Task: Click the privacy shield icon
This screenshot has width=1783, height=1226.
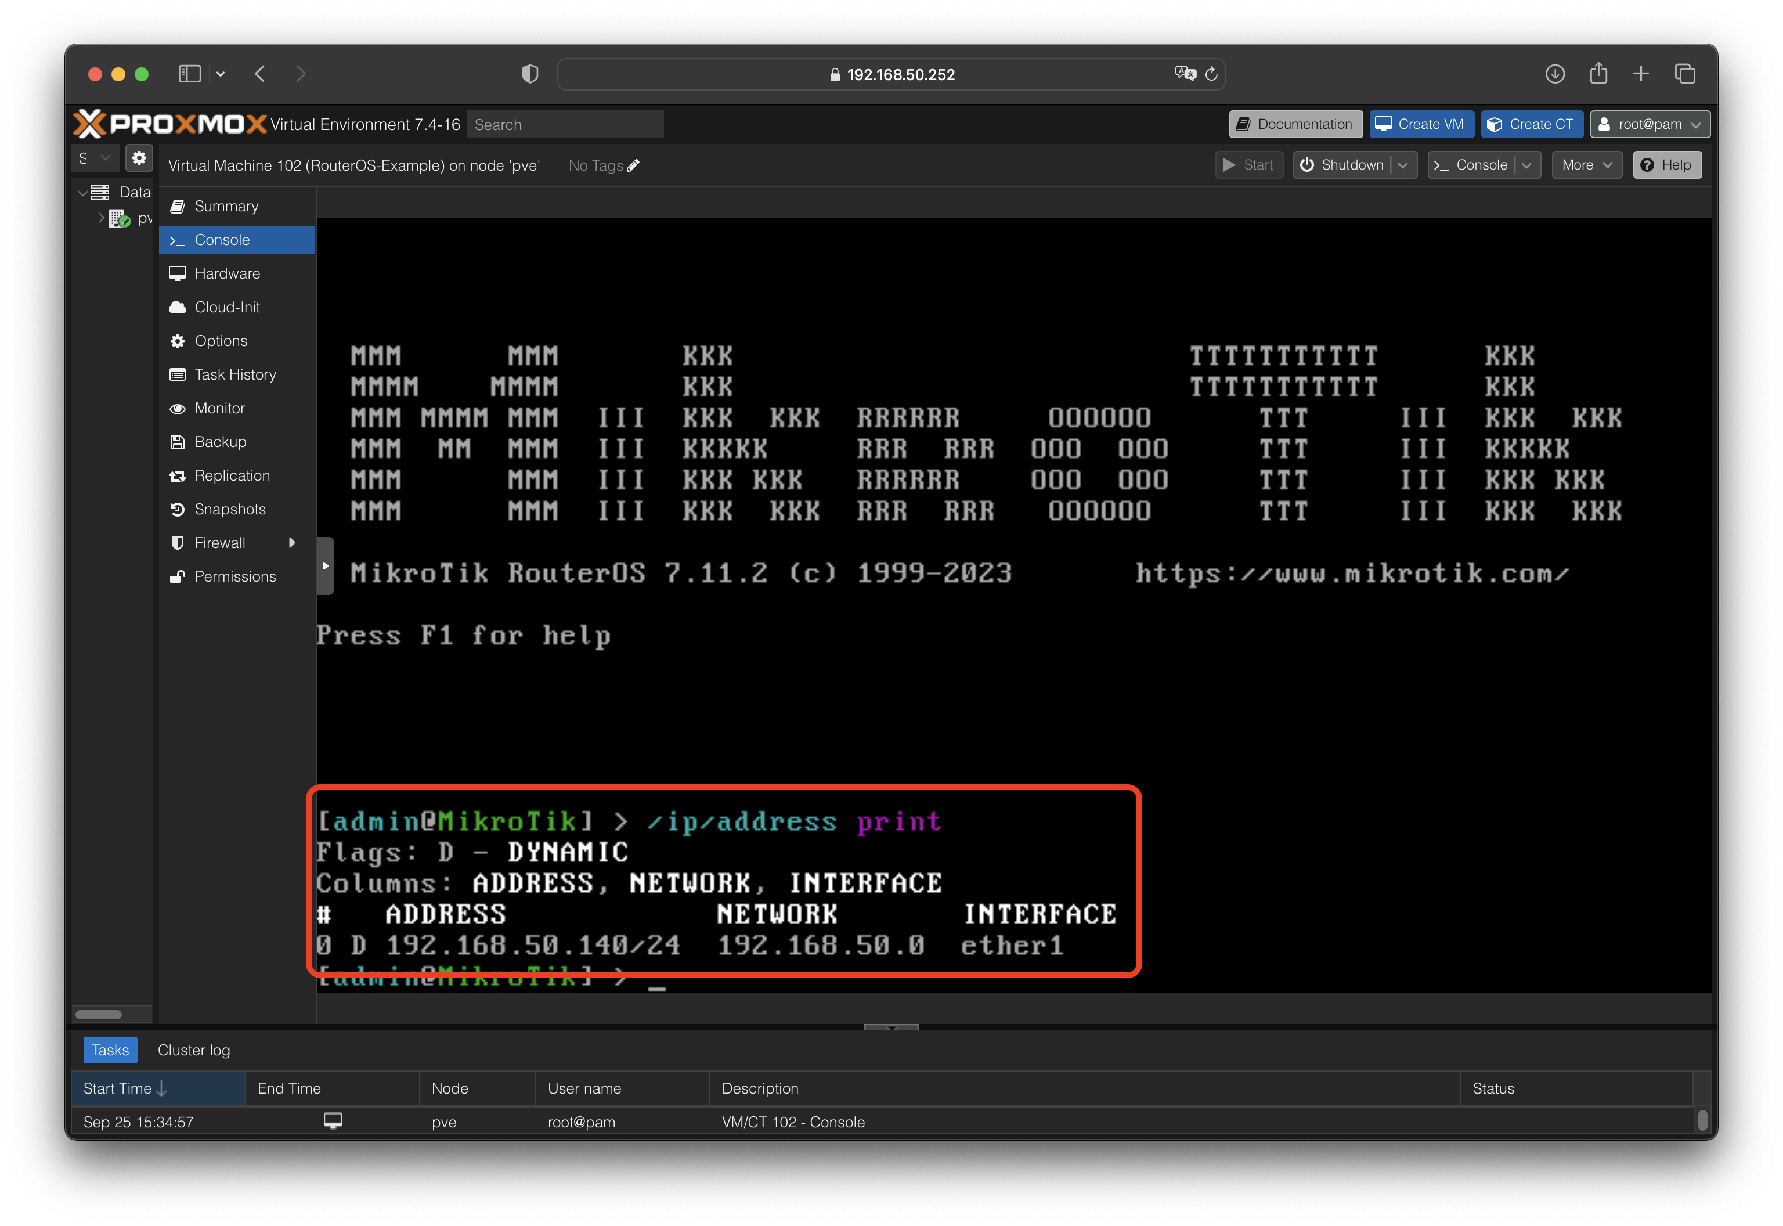Action: (x=530, y=74)
